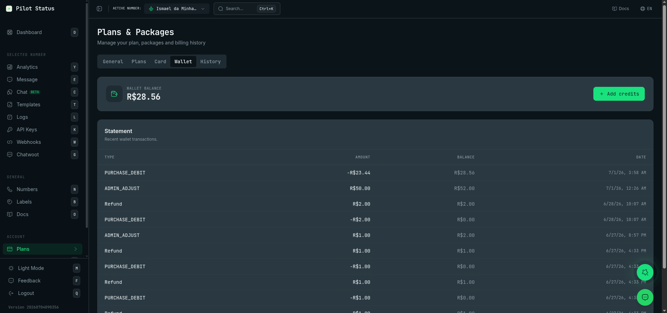Click the search magnifier icon
The image size is (667, 313).
[221, 9]
